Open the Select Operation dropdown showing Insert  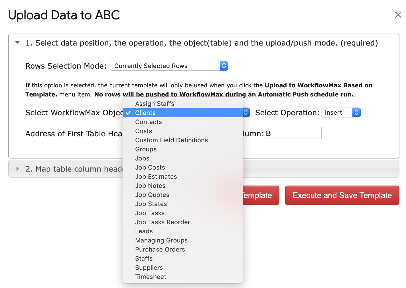point(341,112)
